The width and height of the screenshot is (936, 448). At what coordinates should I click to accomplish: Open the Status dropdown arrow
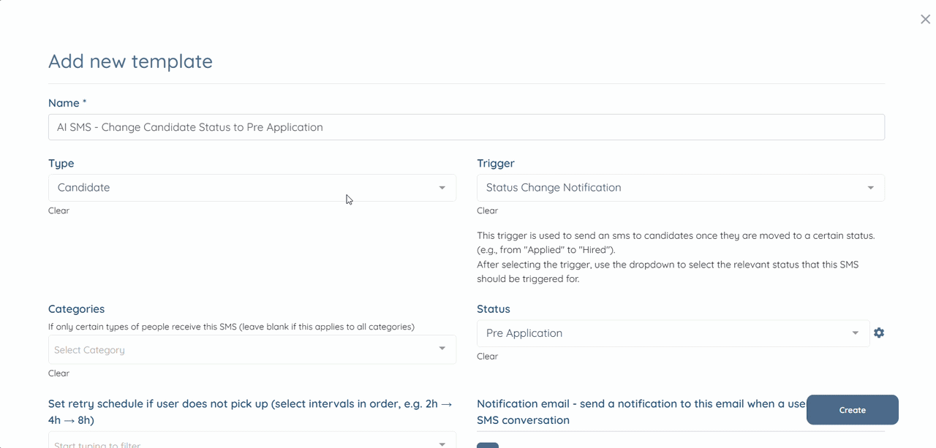coord(855,333)
